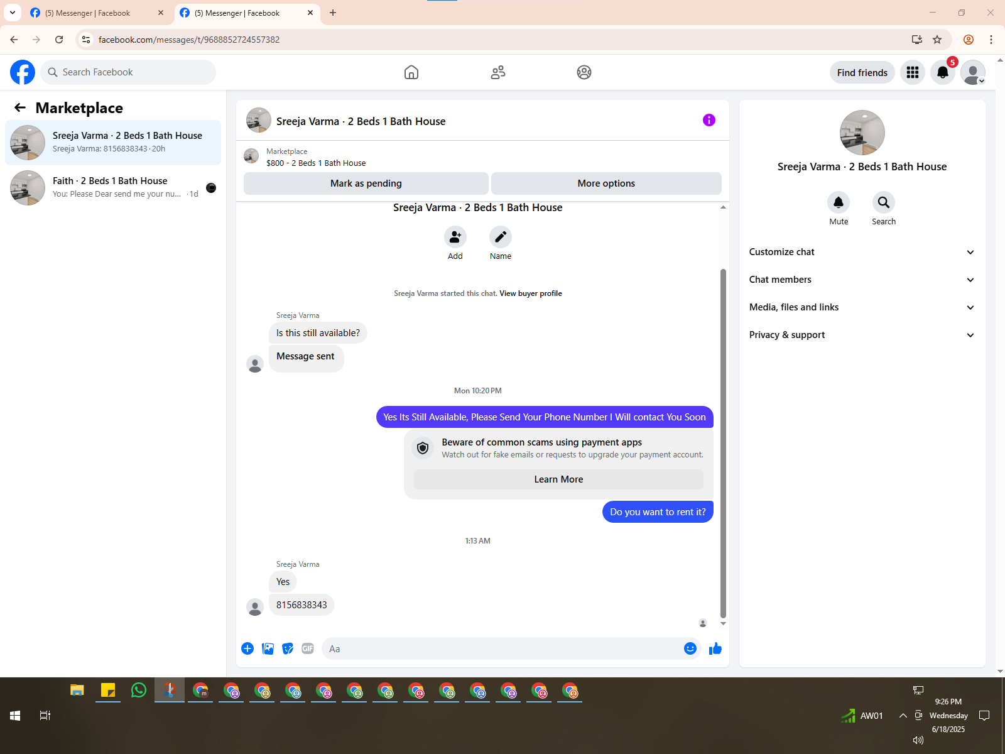Focus the Search Facebook field
The width and height of the screenshot is (1005, 754).
click(128, 72)
